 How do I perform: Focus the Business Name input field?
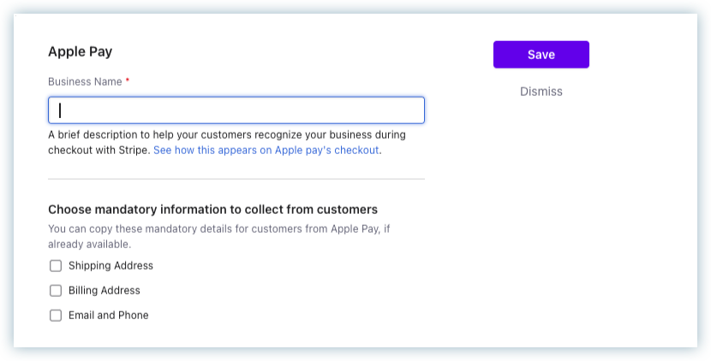[x=236, y=110]
